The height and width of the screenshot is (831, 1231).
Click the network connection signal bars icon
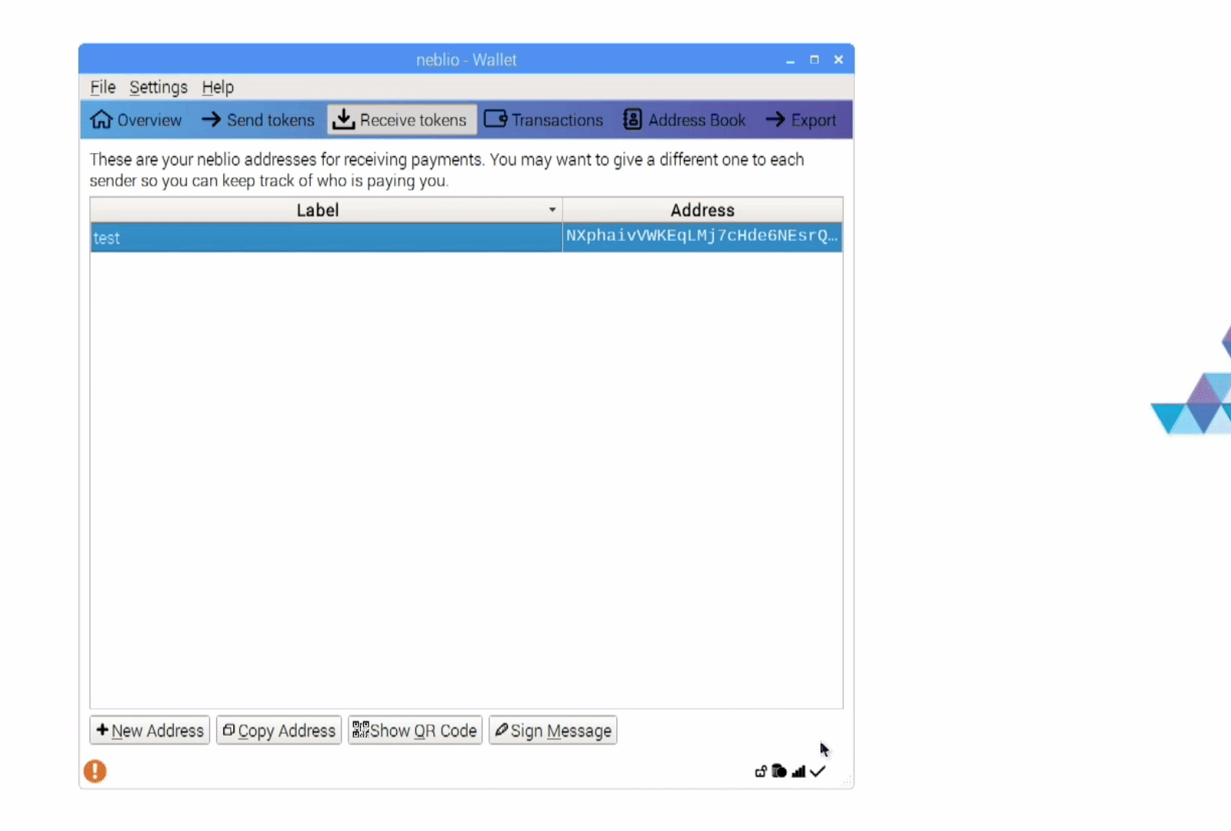point(799,771)
